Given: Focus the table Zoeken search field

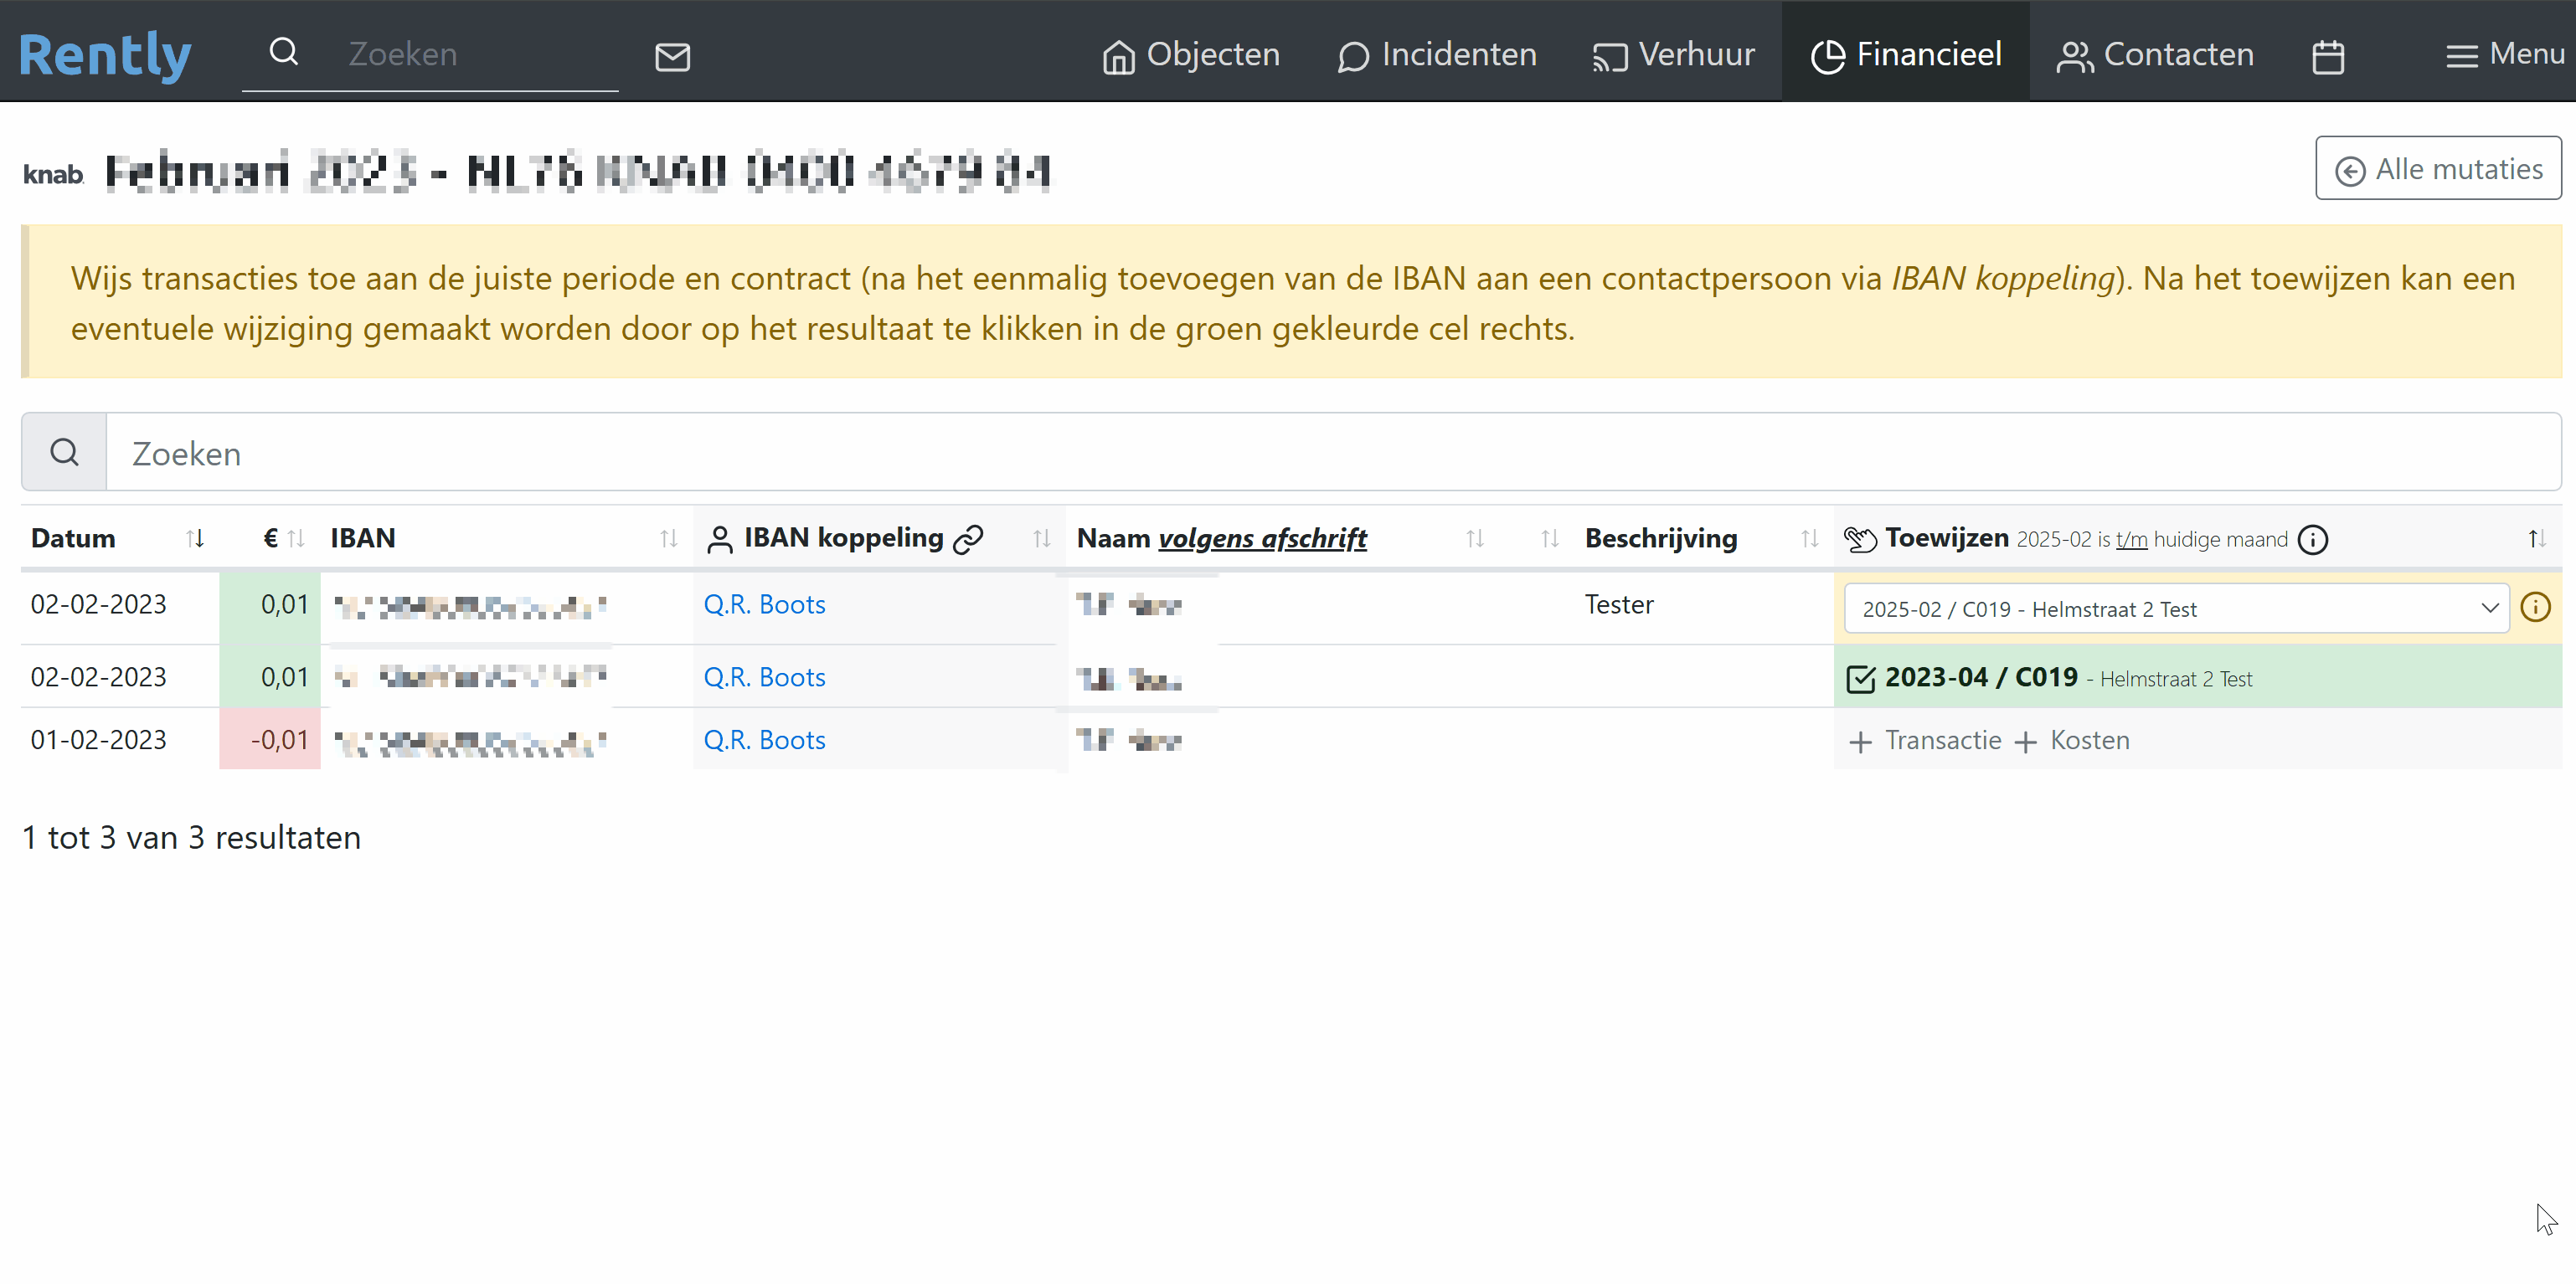Looking at the screenshot, I should tap(1330, 453).
